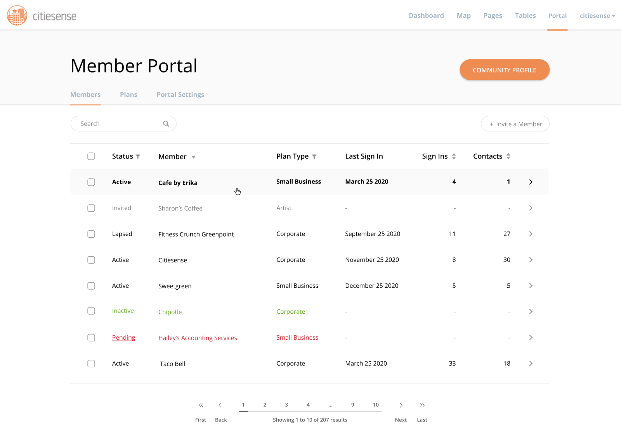
Task: Sort by Contacts arrows
Action: (508, 156)
